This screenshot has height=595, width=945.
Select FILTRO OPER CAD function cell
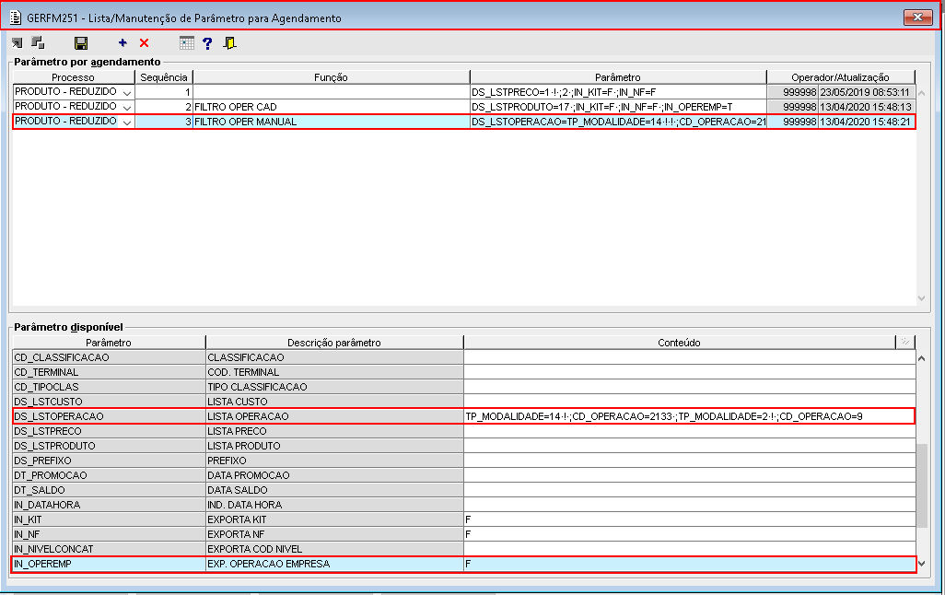click(331, 107)
